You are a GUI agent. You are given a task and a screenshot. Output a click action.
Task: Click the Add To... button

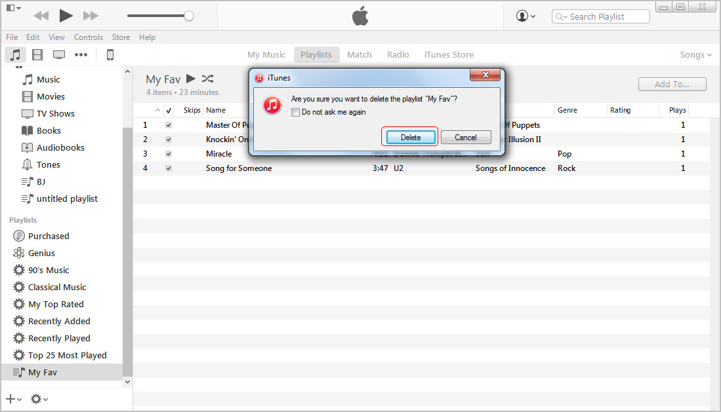click(672, 84)
